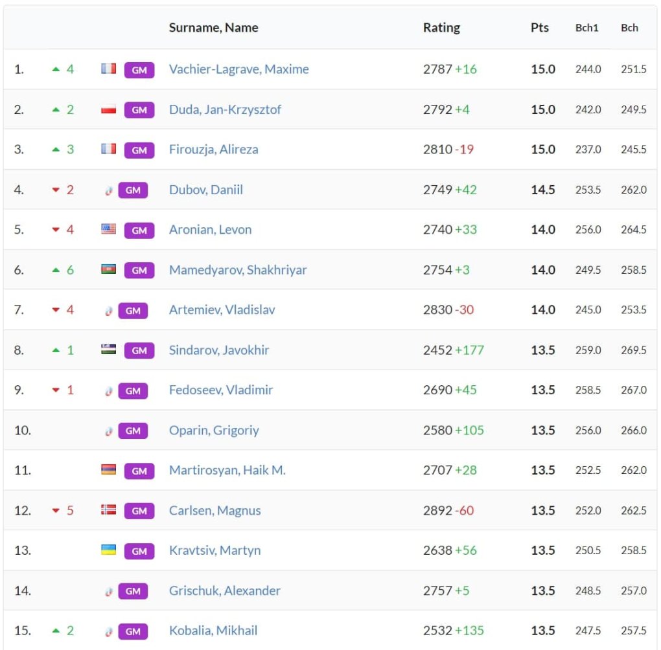Click rank number 10. in Oparin's row
Image resolution: width=661 pixels, height=650 pixels.
click(23, 431)
